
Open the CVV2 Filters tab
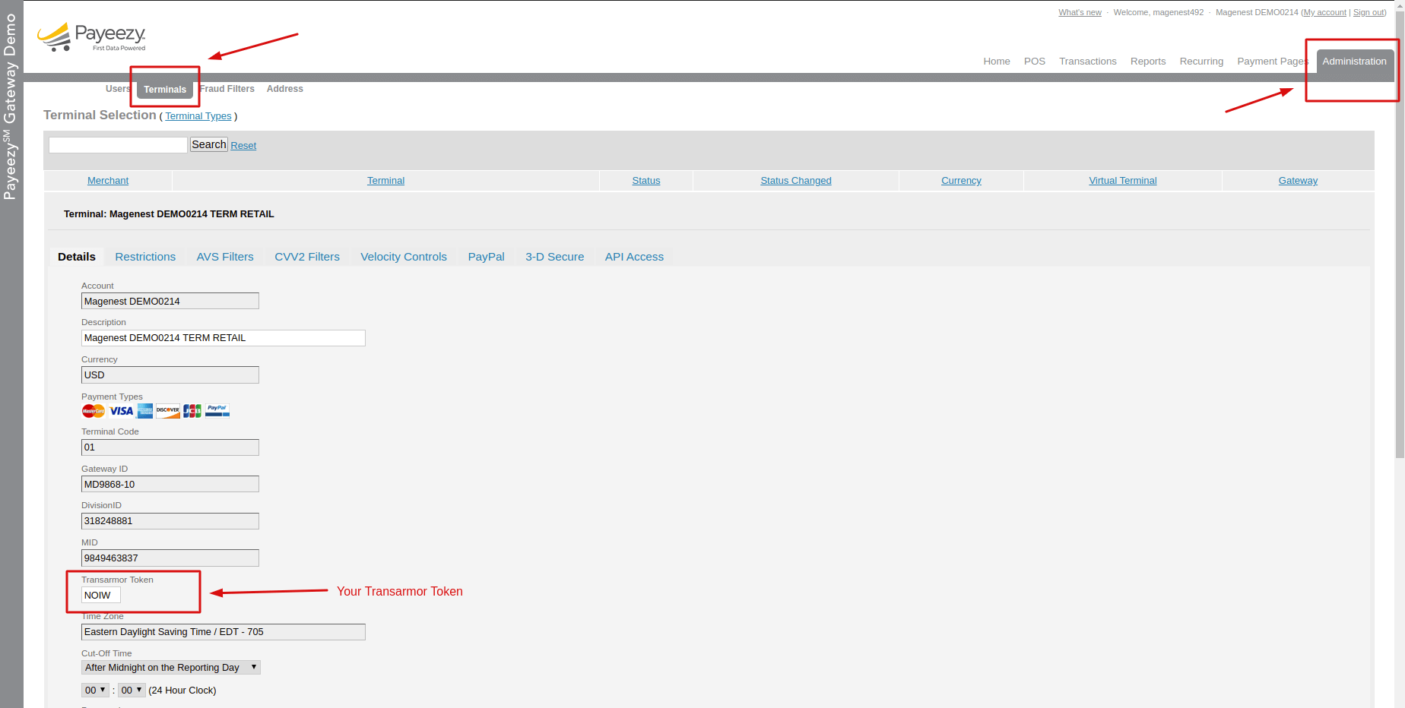coord(307,257)
